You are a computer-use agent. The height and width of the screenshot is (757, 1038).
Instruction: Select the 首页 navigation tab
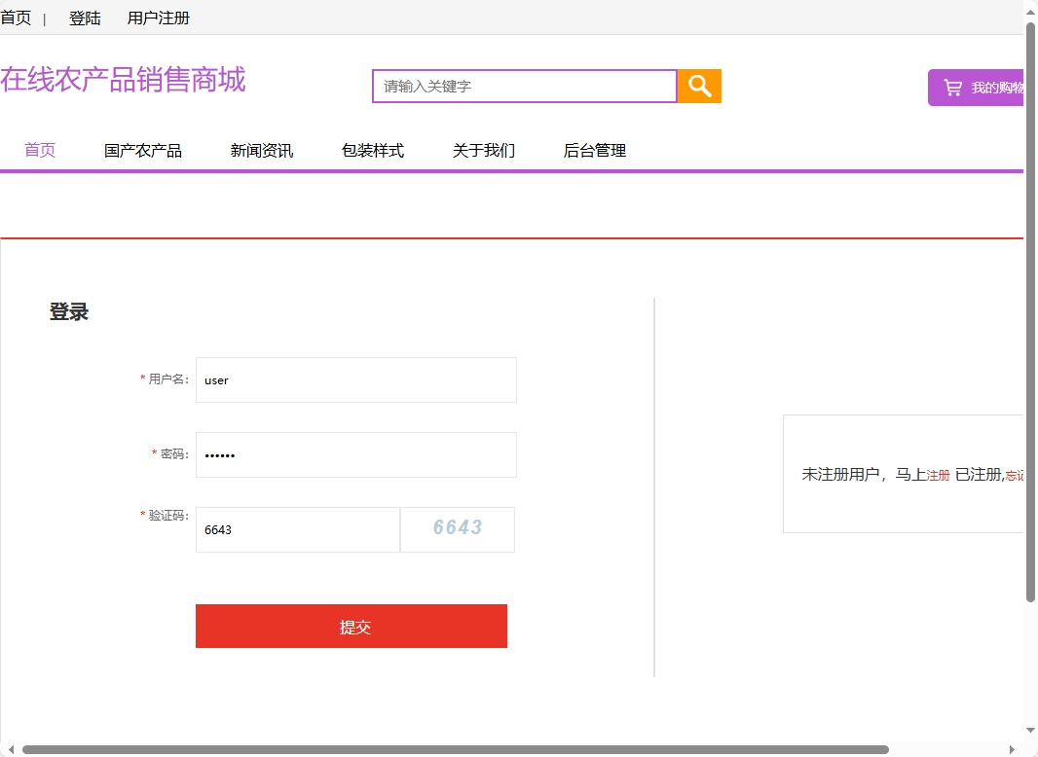click(40, 150)
